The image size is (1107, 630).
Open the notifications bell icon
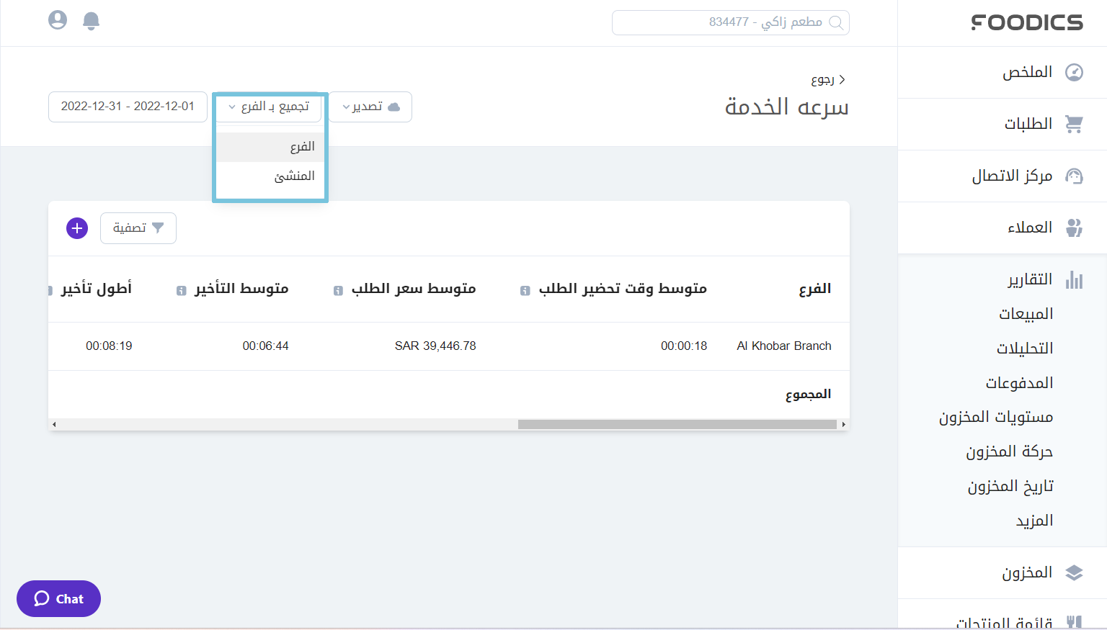[91, 21]
